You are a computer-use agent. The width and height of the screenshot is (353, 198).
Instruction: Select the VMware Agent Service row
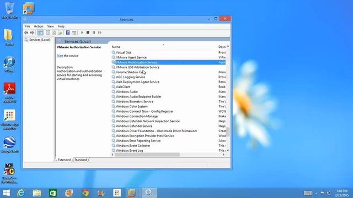point(168,57)
